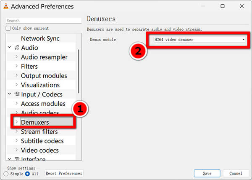Maximize the Advanced Preferences window

tap(223, 6)
